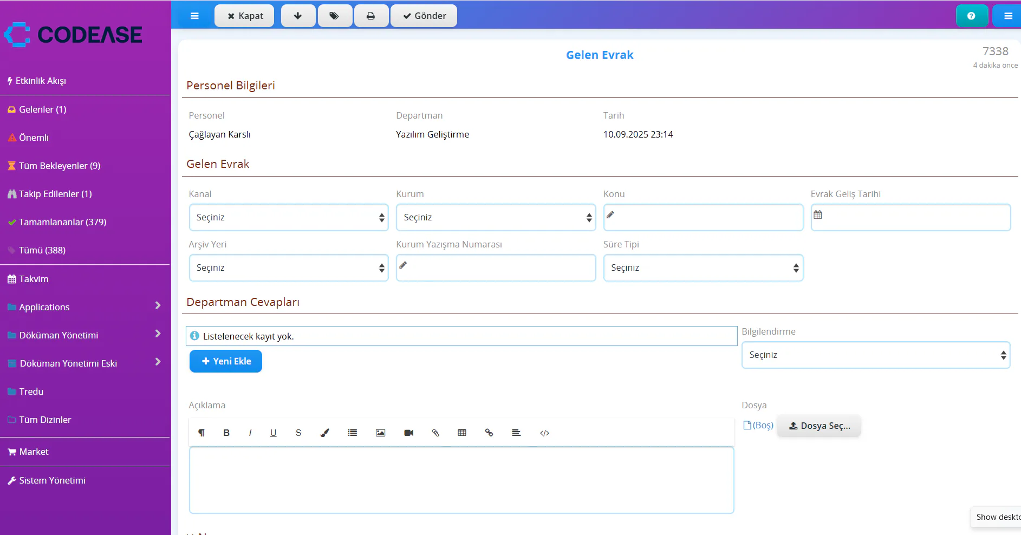Click into the Konu input field
The width and height of the screenshot is (1021, 535).
(704, 217)
